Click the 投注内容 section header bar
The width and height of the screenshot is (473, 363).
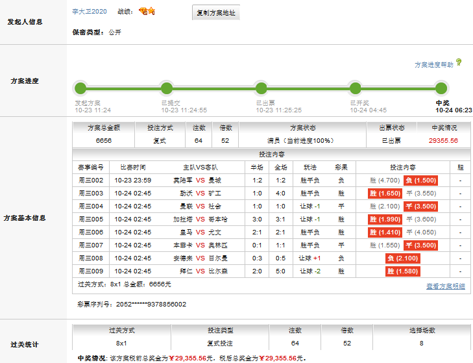pyautogui.click(x=271, y=154)
